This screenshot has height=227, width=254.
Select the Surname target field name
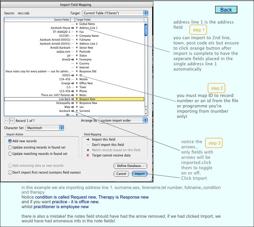tap(85, 111)
